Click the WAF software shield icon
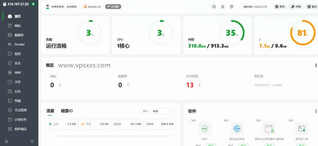The width and height of the screenshot is (318, 146). (204, 128)
